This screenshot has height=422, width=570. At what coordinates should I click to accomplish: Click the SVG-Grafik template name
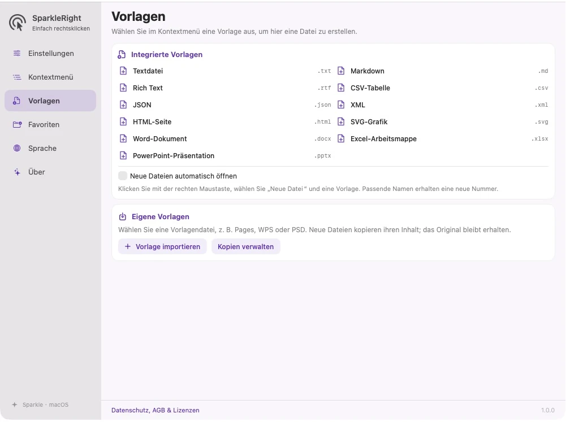(x=369, y=121)
